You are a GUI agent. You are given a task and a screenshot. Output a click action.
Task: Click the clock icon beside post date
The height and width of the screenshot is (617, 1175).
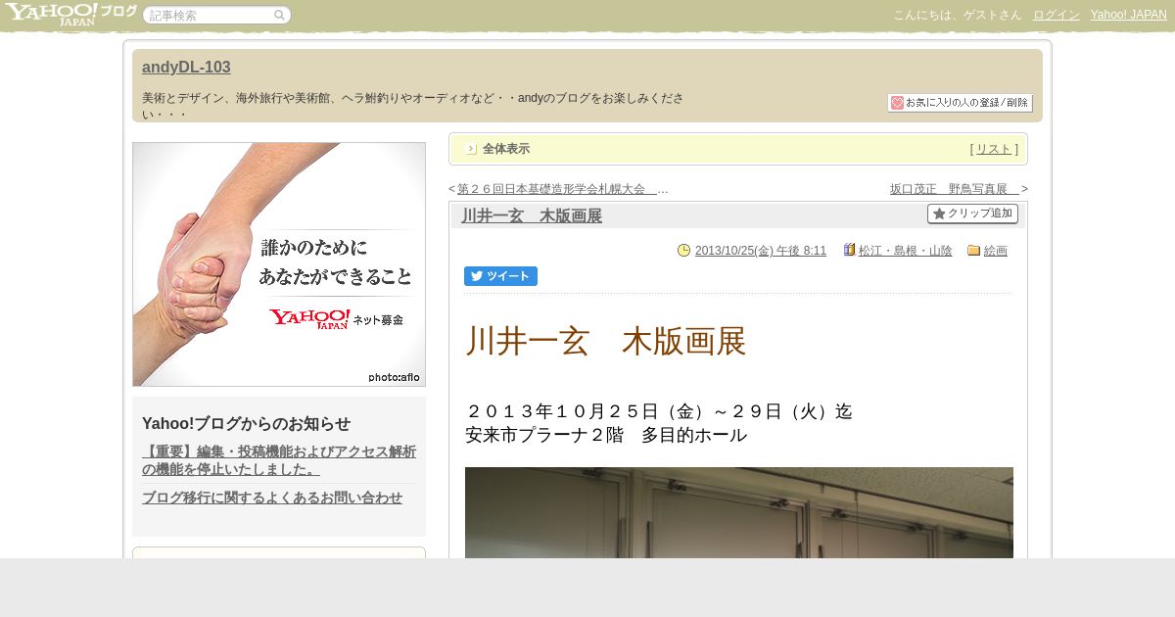pyautogui.click(x=683, y=251)
